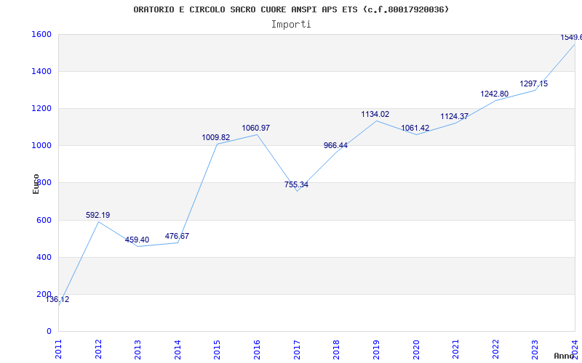Select the 136.12 data label
Image resolution: width=582 pixels, height=363 pixels.
(57, 300)
